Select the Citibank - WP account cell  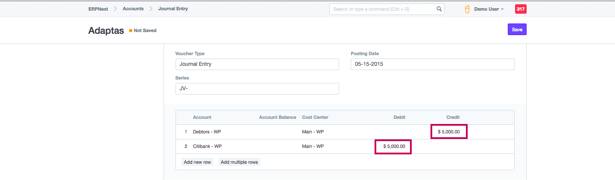pos(208,147)
